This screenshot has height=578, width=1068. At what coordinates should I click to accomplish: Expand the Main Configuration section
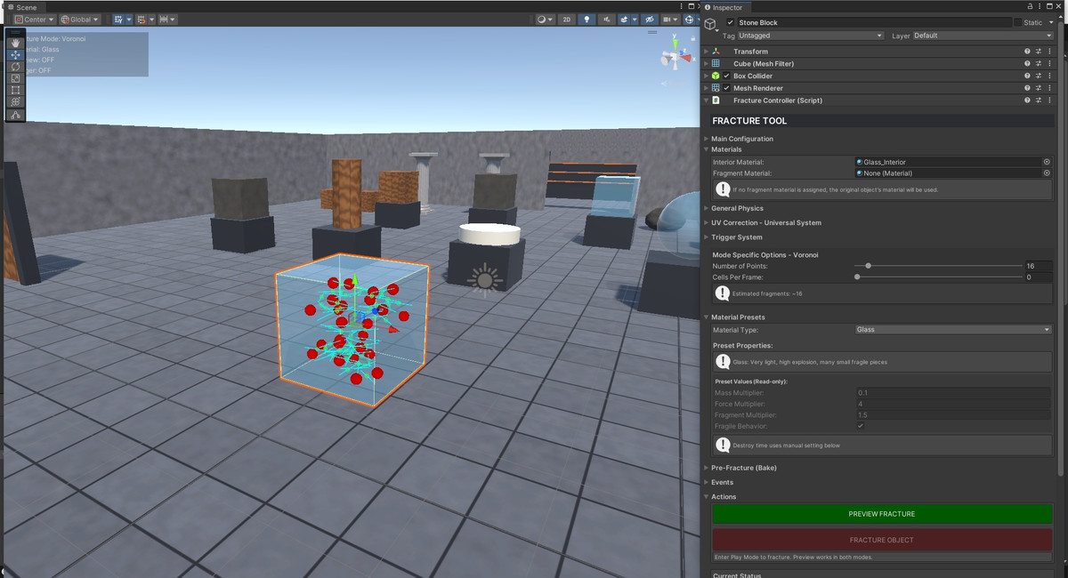(x=708, y=139)
